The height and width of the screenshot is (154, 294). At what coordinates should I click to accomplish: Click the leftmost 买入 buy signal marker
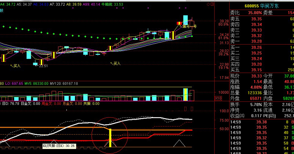click(x=16, y=66)
